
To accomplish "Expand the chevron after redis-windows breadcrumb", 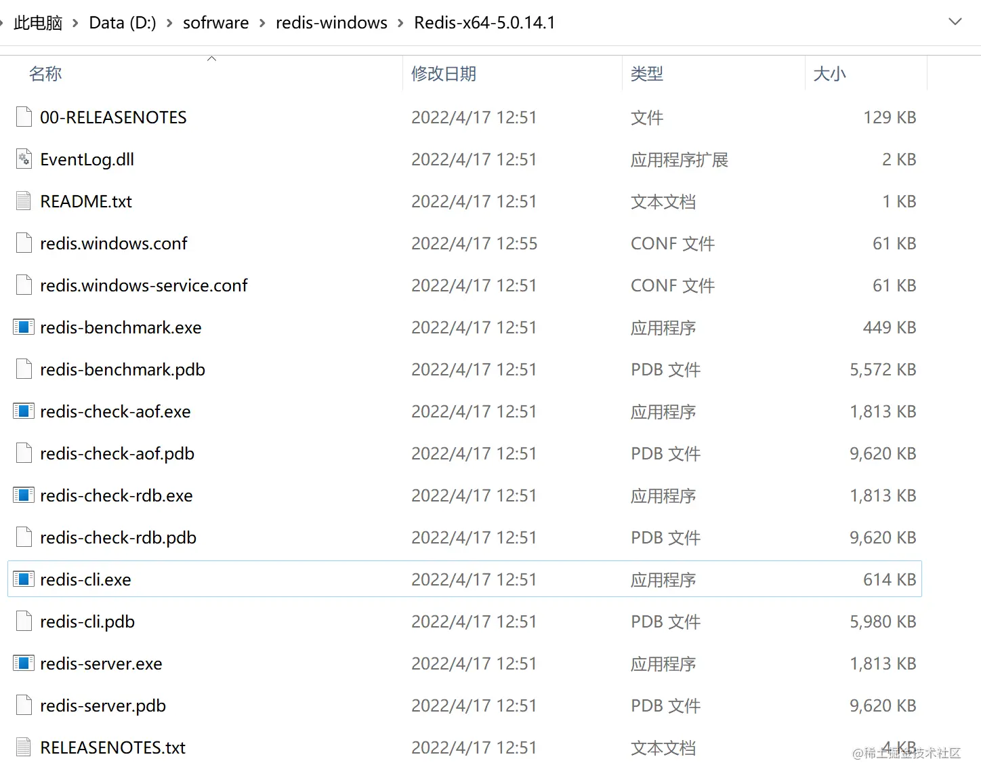I will [401, 23].
